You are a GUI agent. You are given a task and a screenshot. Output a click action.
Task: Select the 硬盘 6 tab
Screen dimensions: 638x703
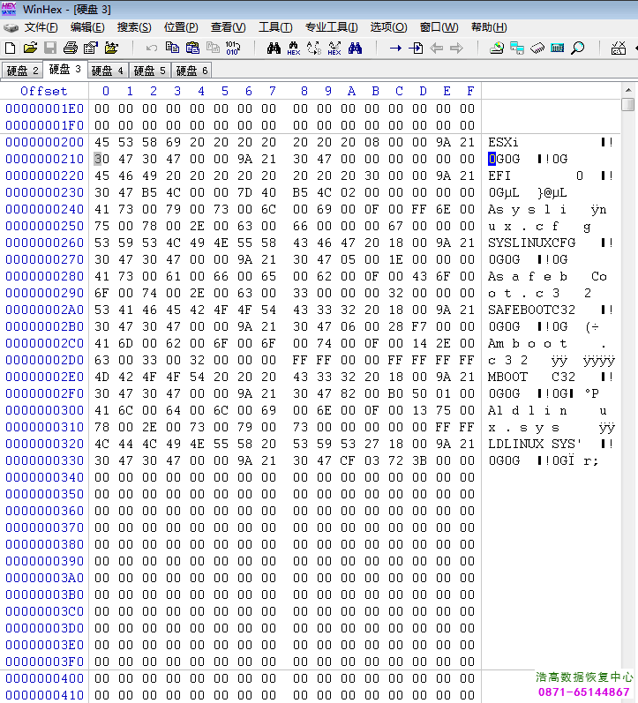tap(192, 71)
